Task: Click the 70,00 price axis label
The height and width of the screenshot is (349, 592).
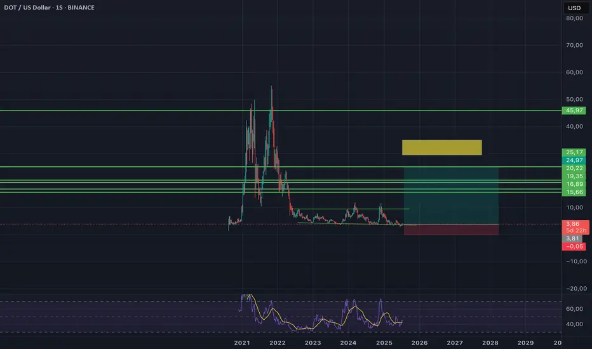Action: coord(574,45)
